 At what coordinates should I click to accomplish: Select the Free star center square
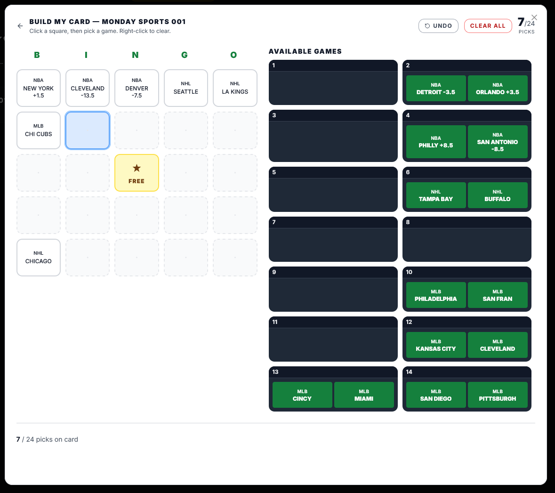coord(137,173)
